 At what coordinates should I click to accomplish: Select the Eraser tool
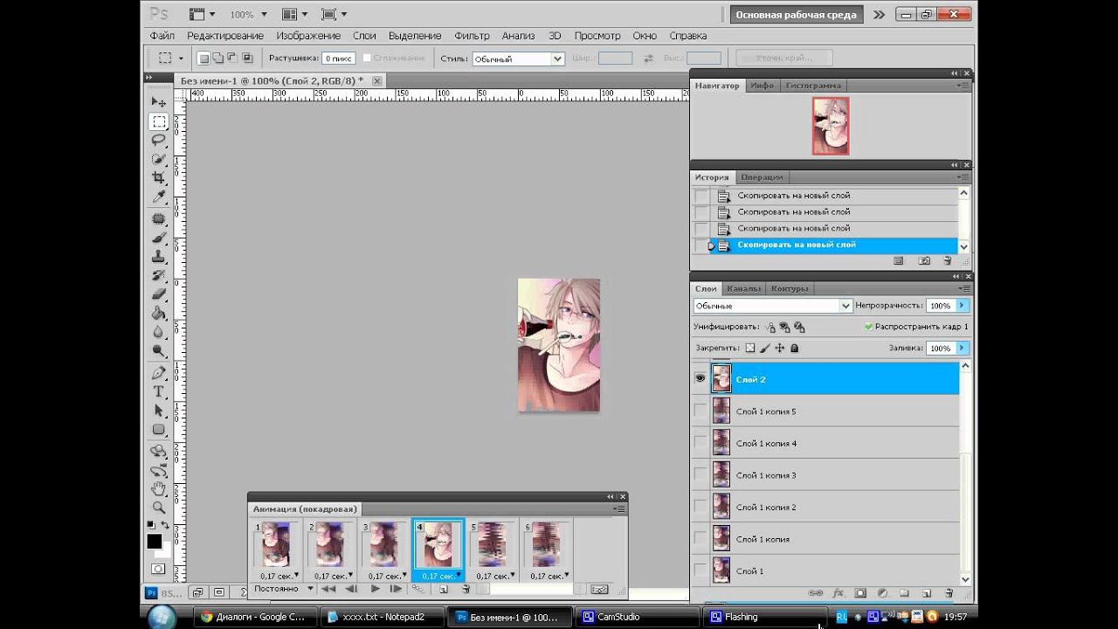tap(159, 294)
